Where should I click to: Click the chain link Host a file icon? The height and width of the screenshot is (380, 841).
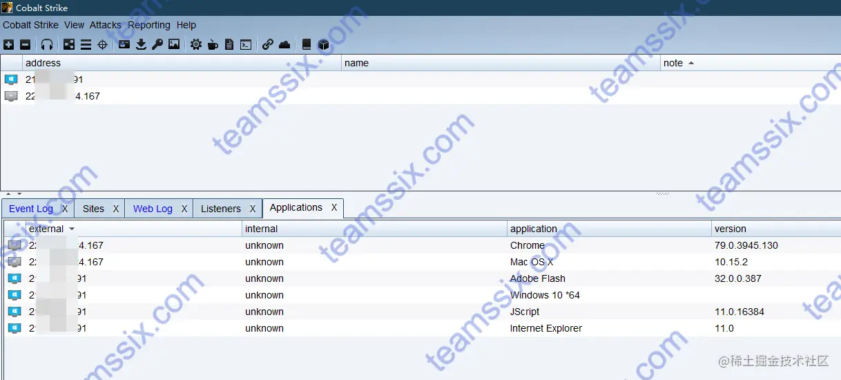(268, 44)
